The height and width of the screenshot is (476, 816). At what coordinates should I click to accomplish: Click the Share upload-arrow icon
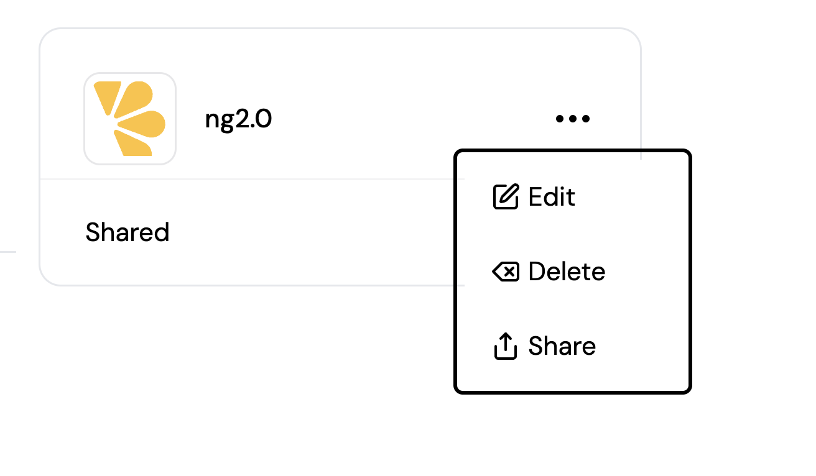505,346
